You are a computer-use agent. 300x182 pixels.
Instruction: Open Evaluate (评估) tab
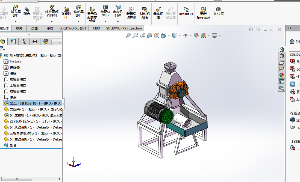tap(49, 28)
